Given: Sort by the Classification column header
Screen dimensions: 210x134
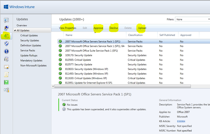Looking at the screenshot, I should pos(135,35).
